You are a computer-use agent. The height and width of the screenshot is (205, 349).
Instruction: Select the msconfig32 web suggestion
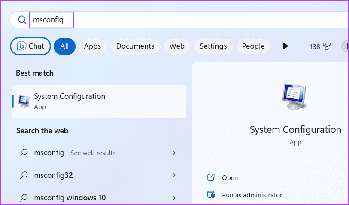tap(99, 175)
